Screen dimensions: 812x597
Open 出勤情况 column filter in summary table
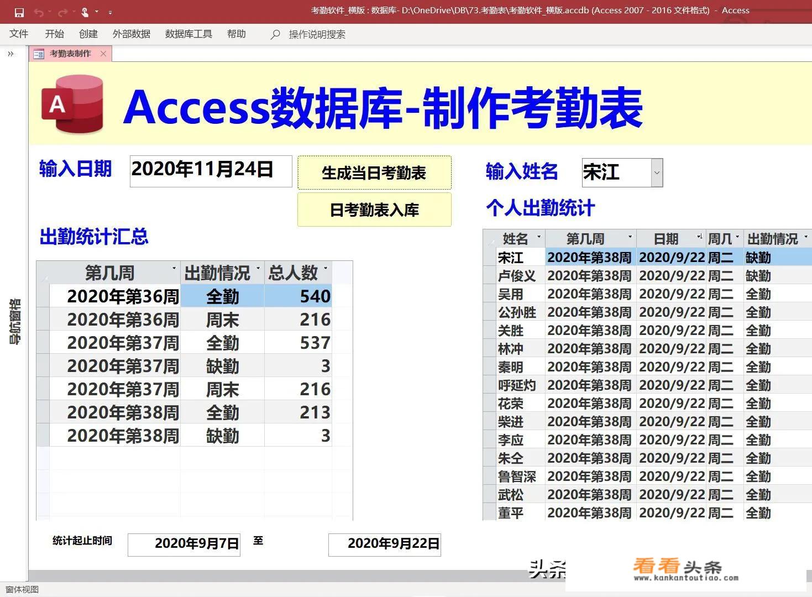coord(258,269)
